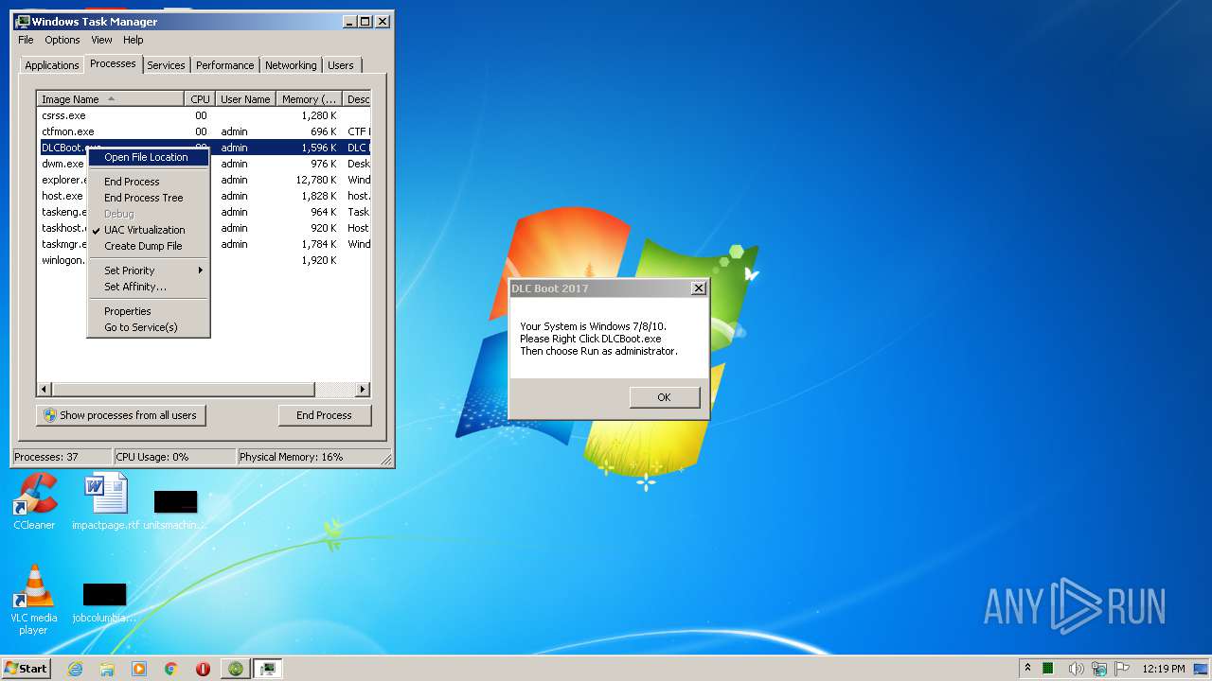Select the CCleaner desktop shortcut

(x=34, y=502)
